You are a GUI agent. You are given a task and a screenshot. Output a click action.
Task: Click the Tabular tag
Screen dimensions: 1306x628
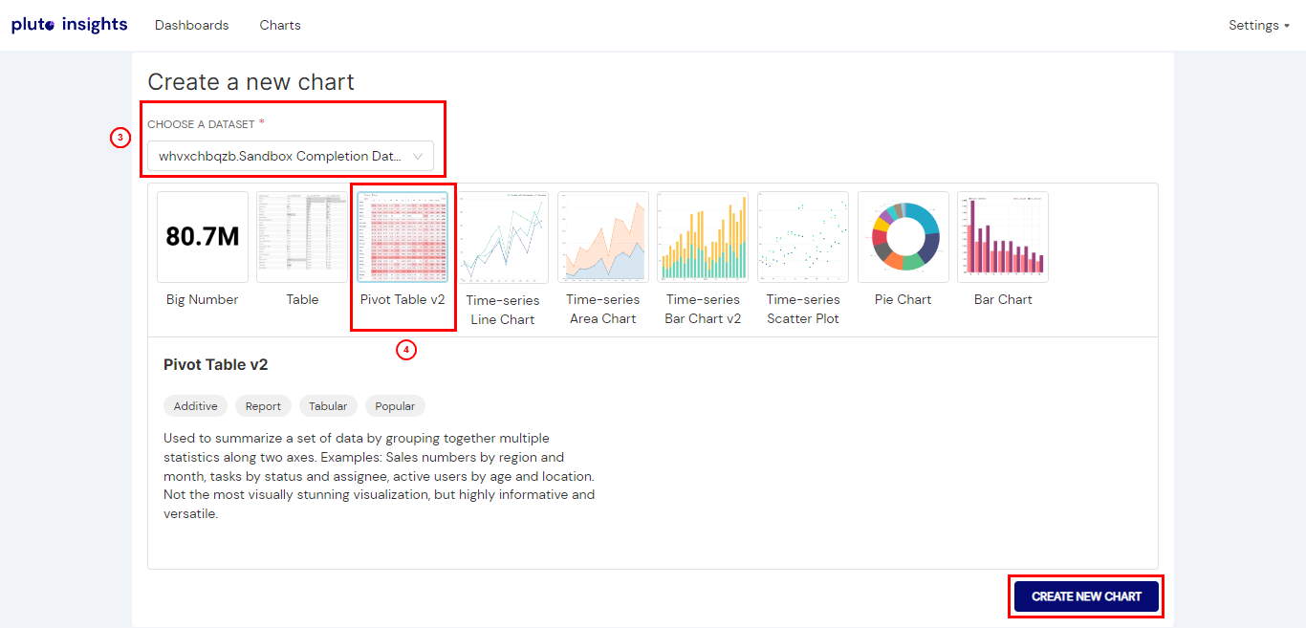pyautogui.click(x=328, y=406)
